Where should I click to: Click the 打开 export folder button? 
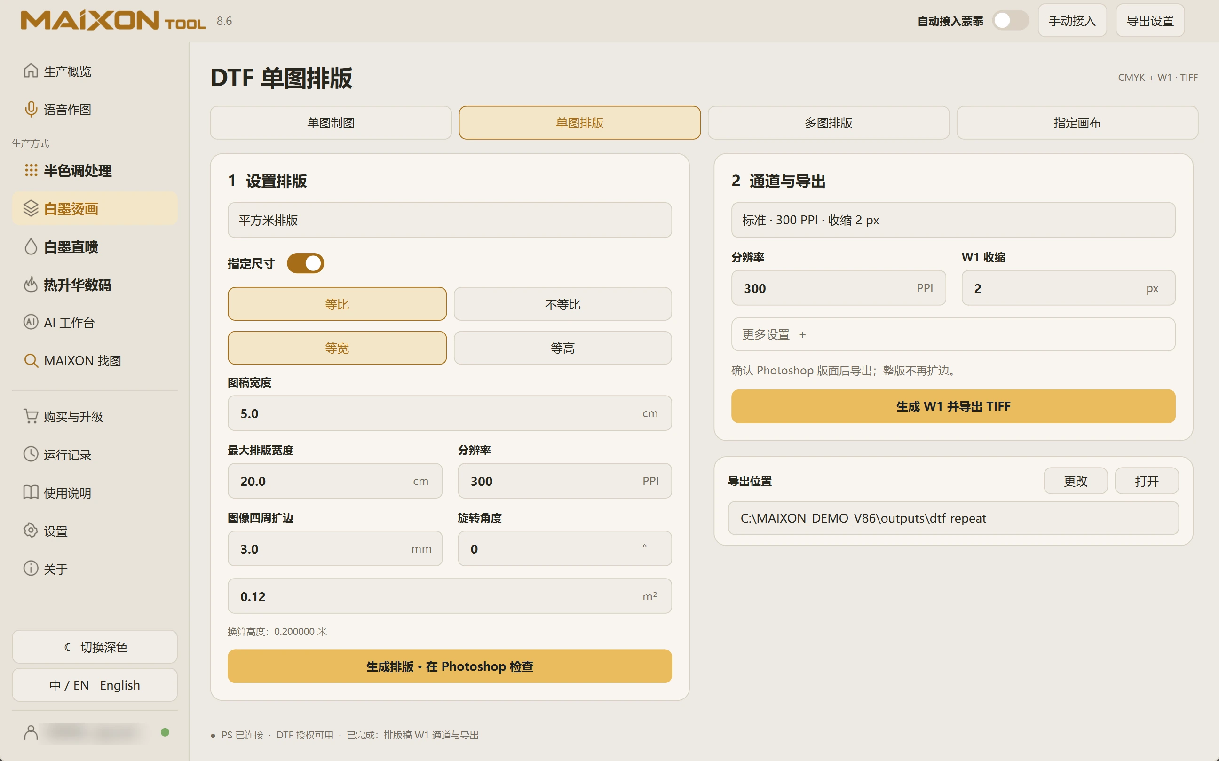pyautogui.click(x=1147, y=481)
